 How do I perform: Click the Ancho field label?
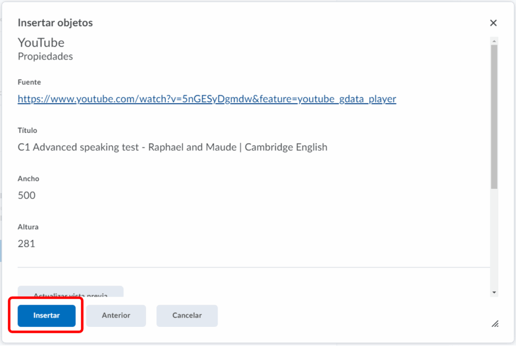tap(28, 179)
